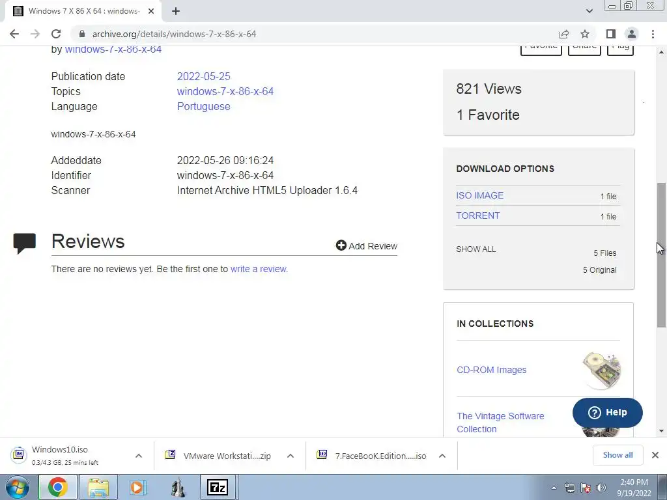The width and height of the screenshot is (667, 500).
Task: Open the Portuguese language link
Action: point(203,106)
